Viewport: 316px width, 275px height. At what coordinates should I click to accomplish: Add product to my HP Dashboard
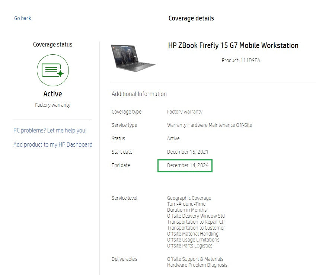53,145
